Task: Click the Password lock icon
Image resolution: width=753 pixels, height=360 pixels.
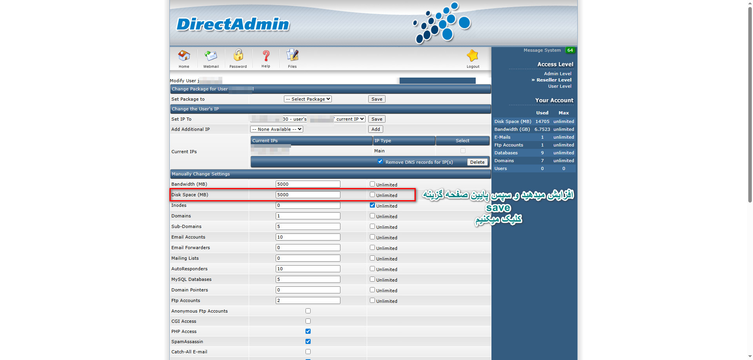Action: (x=238, y=56)
